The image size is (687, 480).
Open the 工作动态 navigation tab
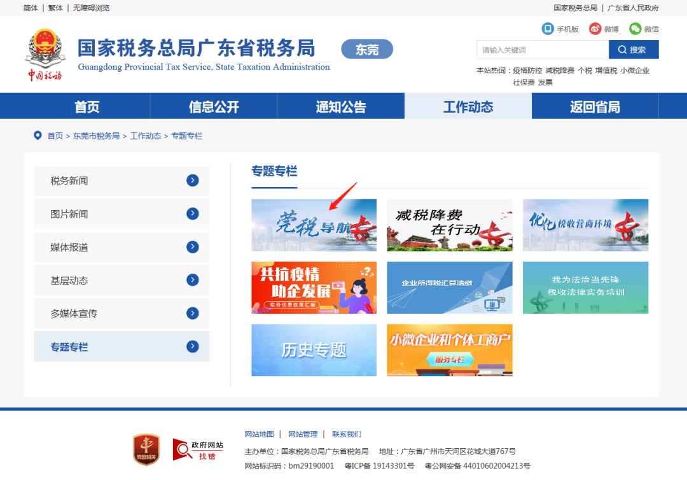[468, 106]
